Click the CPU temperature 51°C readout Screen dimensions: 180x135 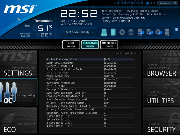tap(43, 28)
